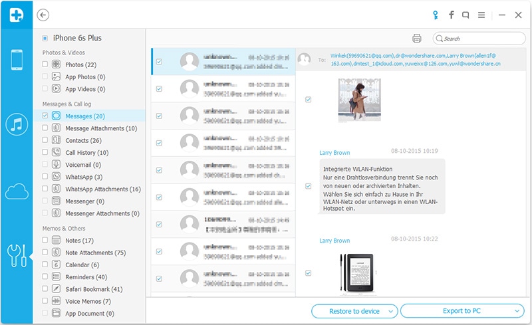
Task: Select Notes (17) category
Action: pyautogui.click(x=79, y=241)
